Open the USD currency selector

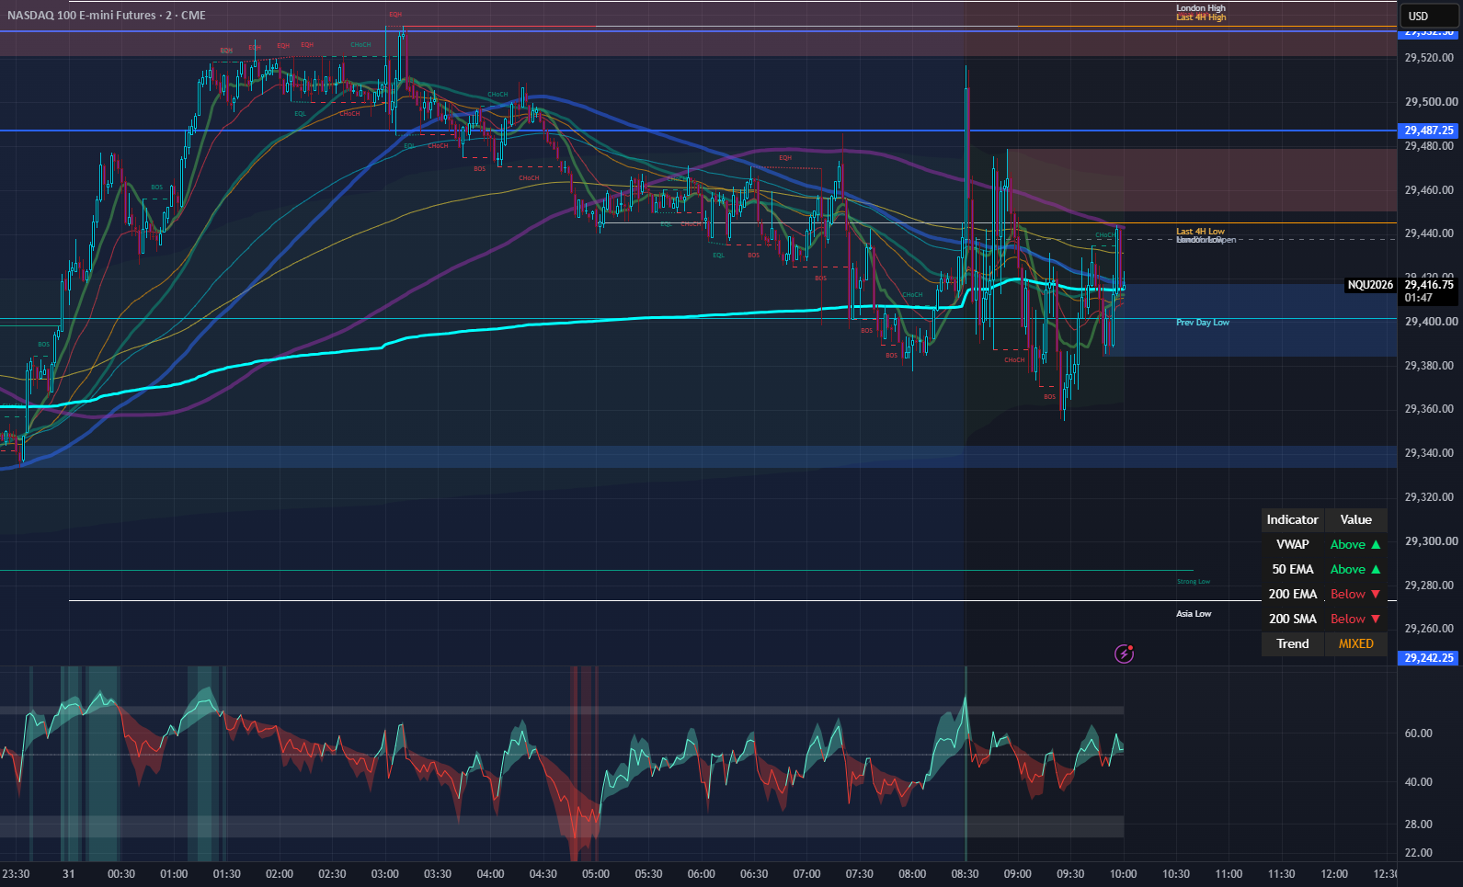pyautogui.click(x=1428, y=16)
